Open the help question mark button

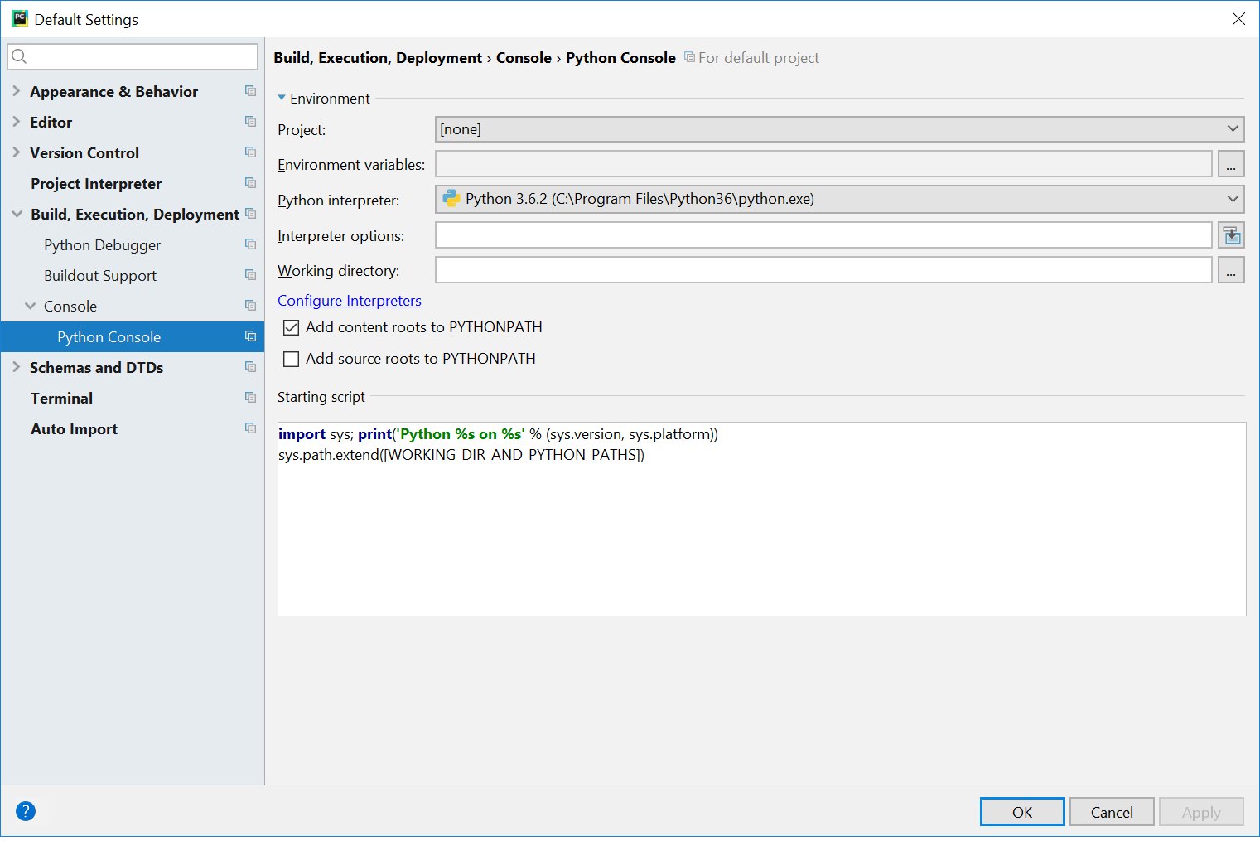coord(26,811)
